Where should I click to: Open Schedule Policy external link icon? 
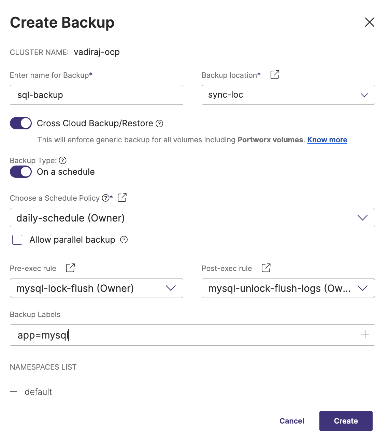(122, 198)
